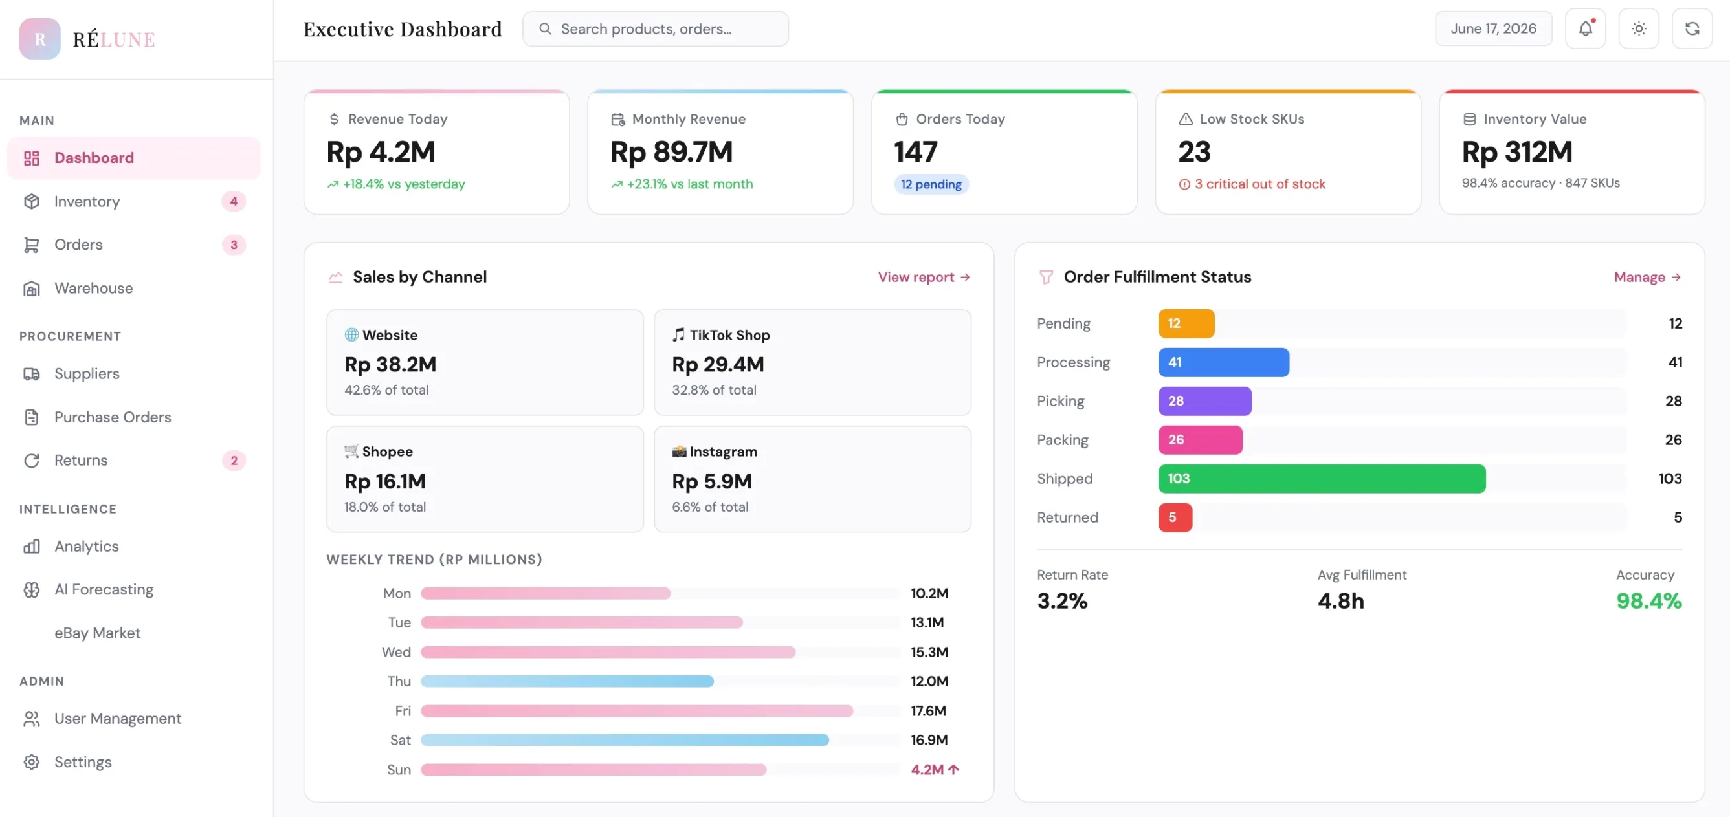Go to AI Forecasting
The width and height of the screenshot is (1730, 817).
pyautogui.click(x=133, y=589)
